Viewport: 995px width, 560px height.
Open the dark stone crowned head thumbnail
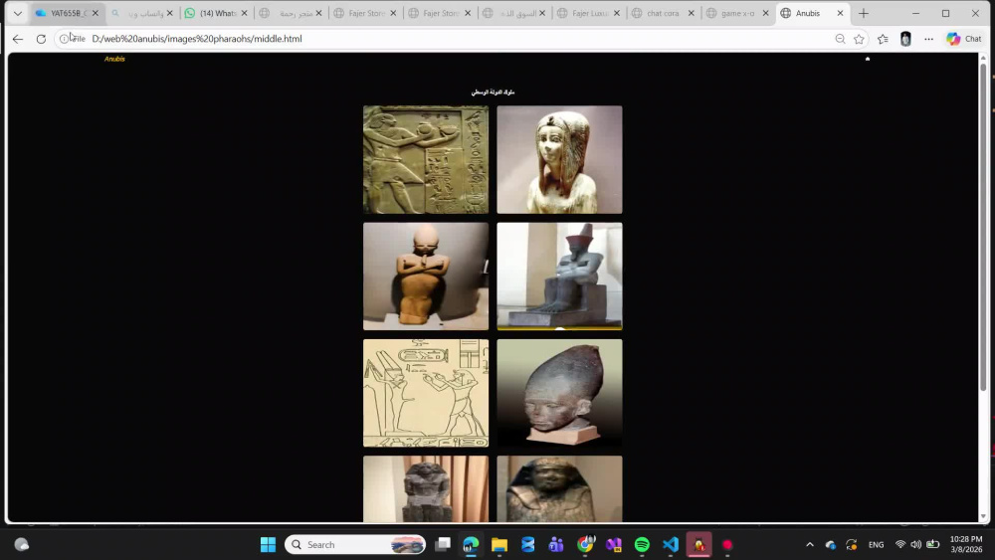coord(559,393)
